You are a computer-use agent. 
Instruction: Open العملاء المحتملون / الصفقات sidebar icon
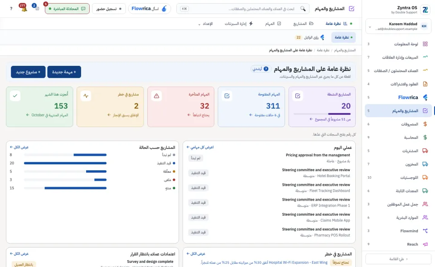[x=425, y=71]
